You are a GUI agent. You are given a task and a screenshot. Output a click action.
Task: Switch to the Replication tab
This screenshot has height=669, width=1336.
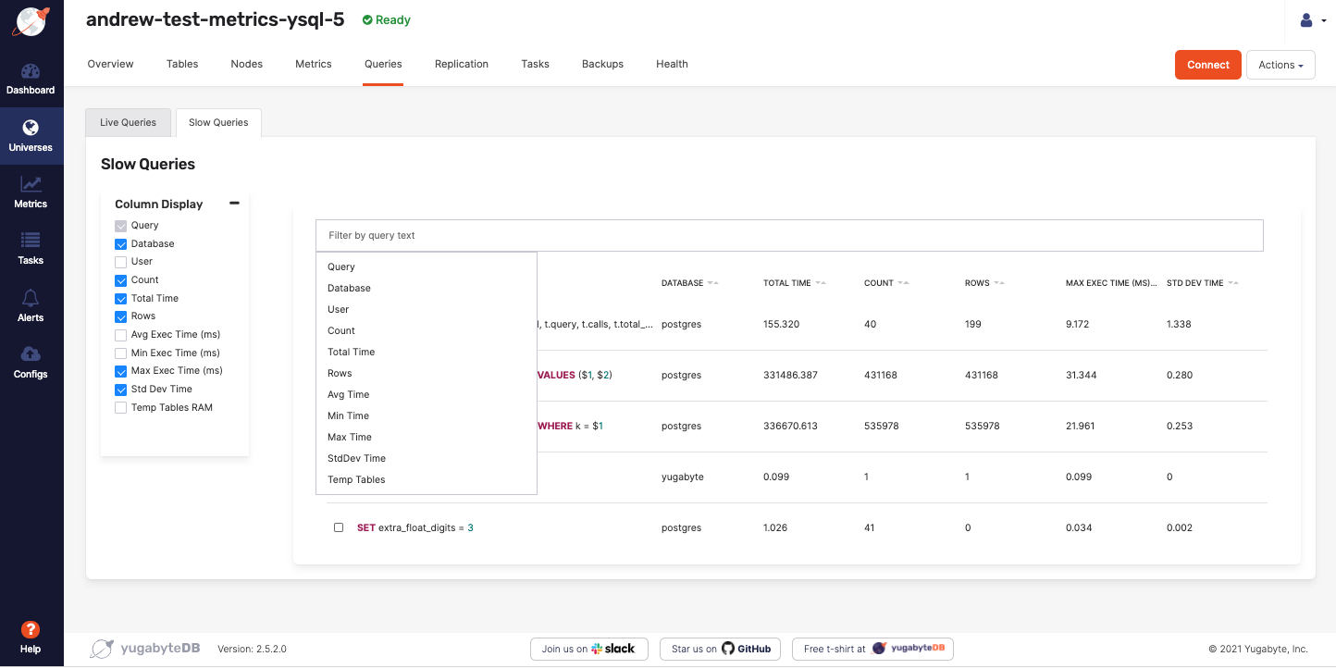point(462,64)
